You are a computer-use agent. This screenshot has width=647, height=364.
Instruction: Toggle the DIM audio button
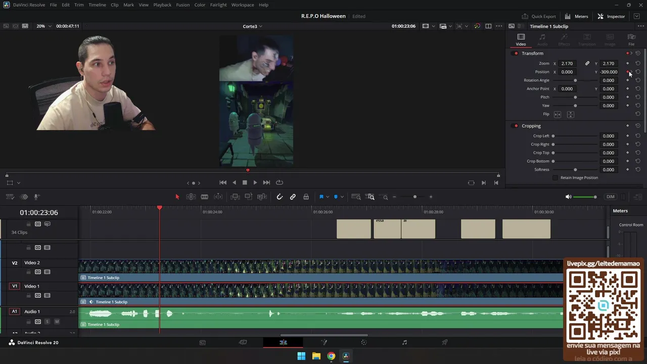click(611, 197)
